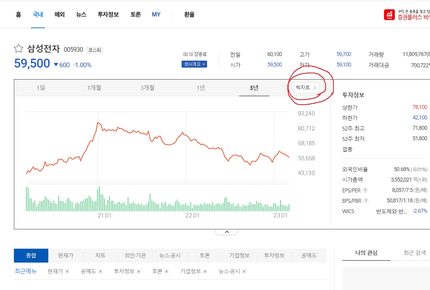Viewport: 430px width, 290px height.
Task: Open the 외인·기관 tab
Action: point(135,256)
